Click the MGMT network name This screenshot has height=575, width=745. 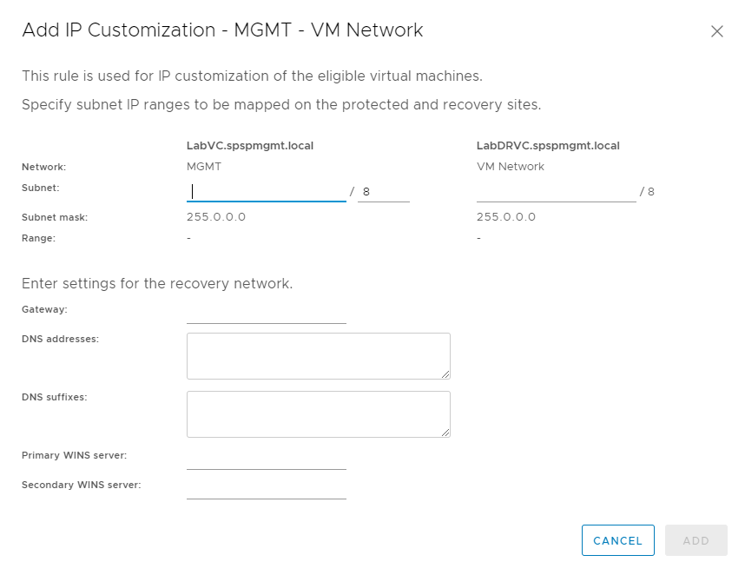204,167
